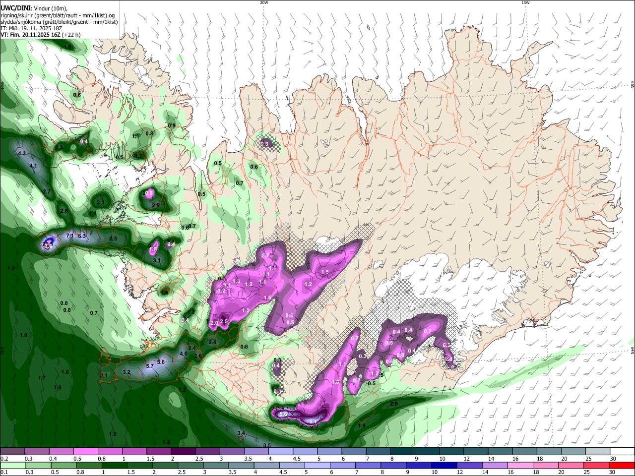
Task: Click the '20W' longitude label
Action: pos(264,2)
